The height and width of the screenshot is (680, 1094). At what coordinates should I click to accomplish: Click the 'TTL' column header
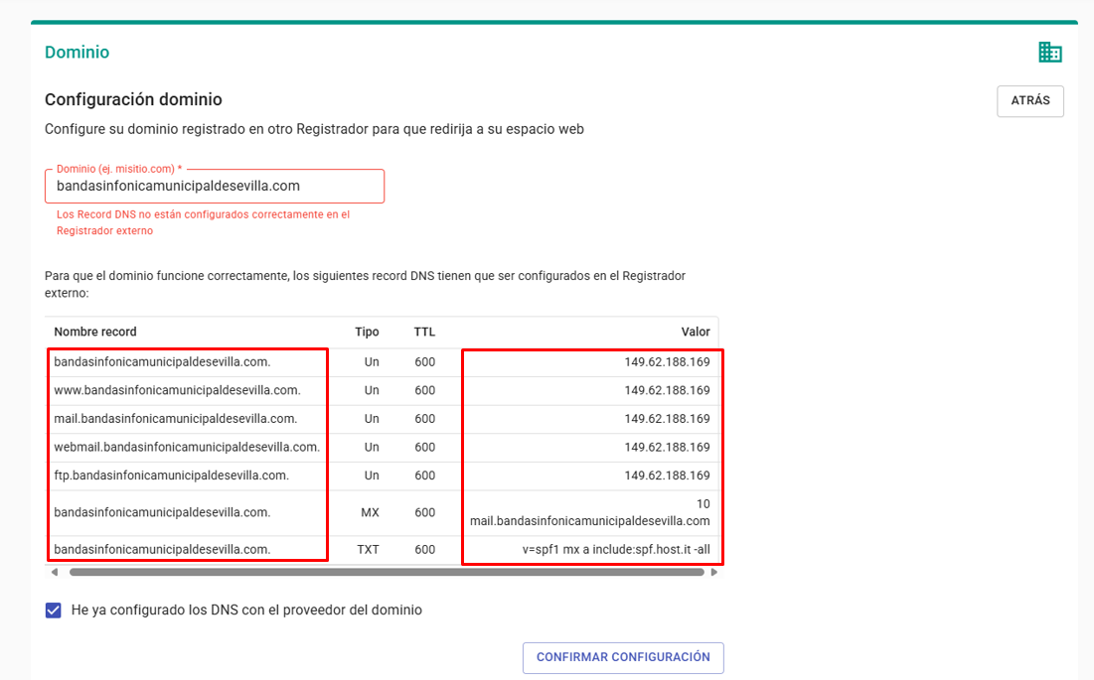pos(424,332)
